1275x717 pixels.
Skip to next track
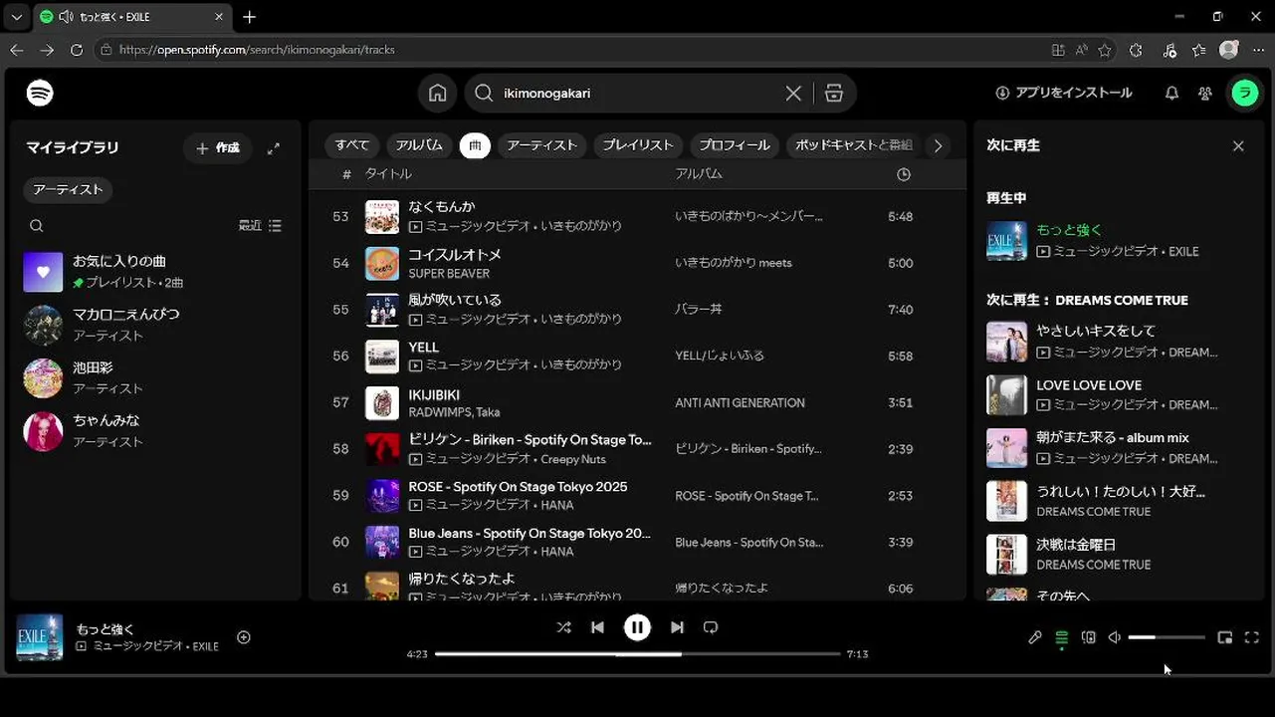(x=677, y=627)
